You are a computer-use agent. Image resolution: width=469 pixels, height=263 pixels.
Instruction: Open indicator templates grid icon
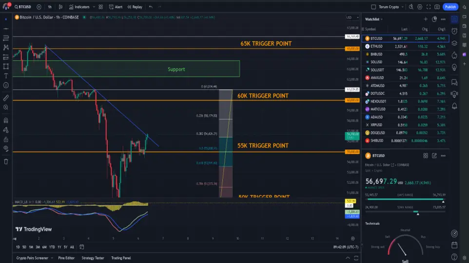(x=101, y=7)
